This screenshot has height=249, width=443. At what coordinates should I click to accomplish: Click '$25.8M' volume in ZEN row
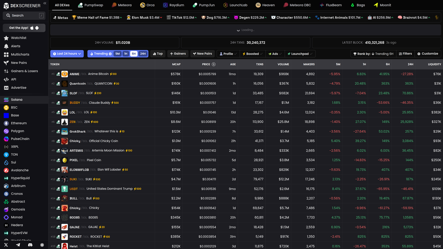point(284,122)
